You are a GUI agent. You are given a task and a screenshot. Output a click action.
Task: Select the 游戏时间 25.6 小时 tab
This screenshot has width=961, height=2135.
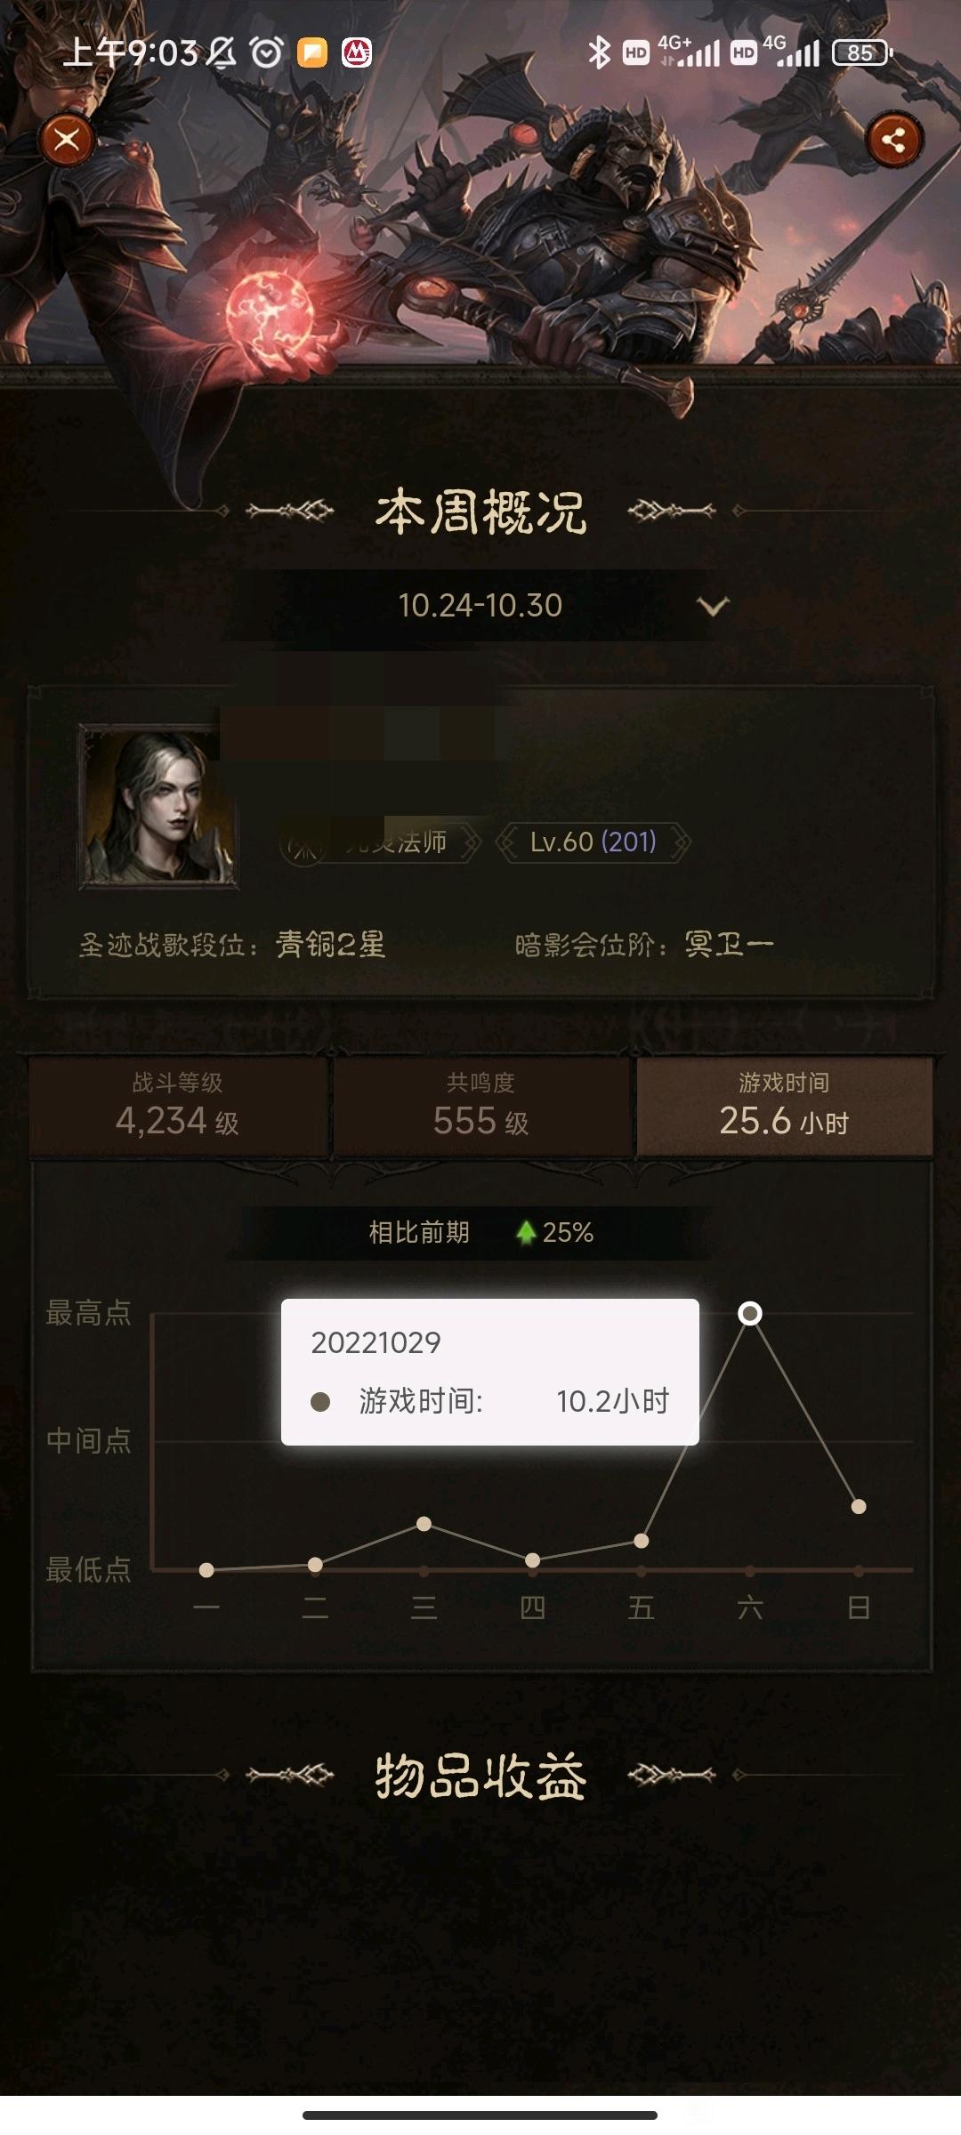pyautogui.click(x=784, y=1107)
